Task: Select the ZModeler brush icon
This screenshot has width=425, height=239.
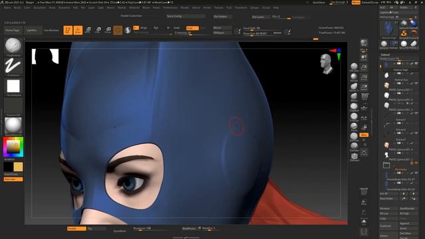Action: (354, 157)
